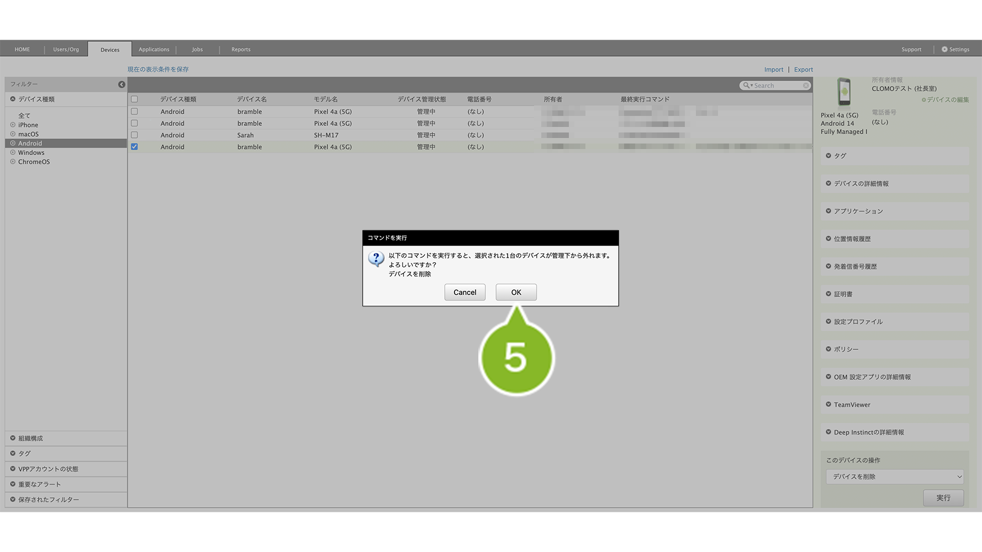This screenshot has width=982, height=552.
Task: Click the Settings gear icon
Action: tap(944, 50)
